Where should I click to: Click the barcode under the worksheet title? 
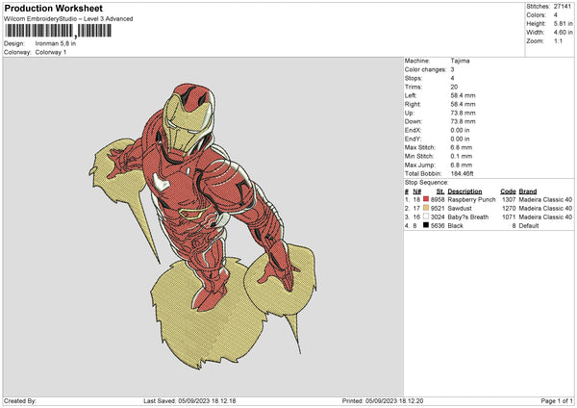coord(58,31)
